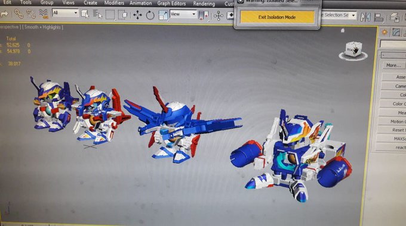This screenshot has width=406, height=226.
Task: Activate the Select and Move tool
Action: pyautogui.click(x=137, y=15)
